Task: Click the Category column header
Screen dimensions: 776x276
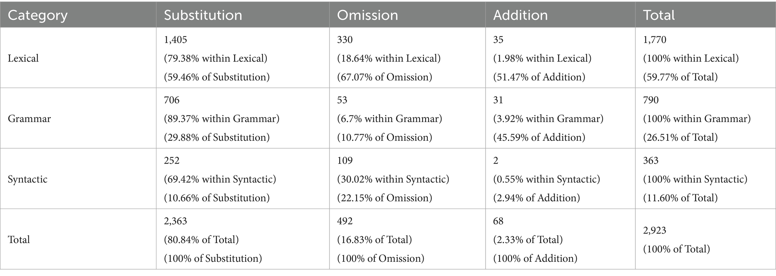Action: coord(38,15)
